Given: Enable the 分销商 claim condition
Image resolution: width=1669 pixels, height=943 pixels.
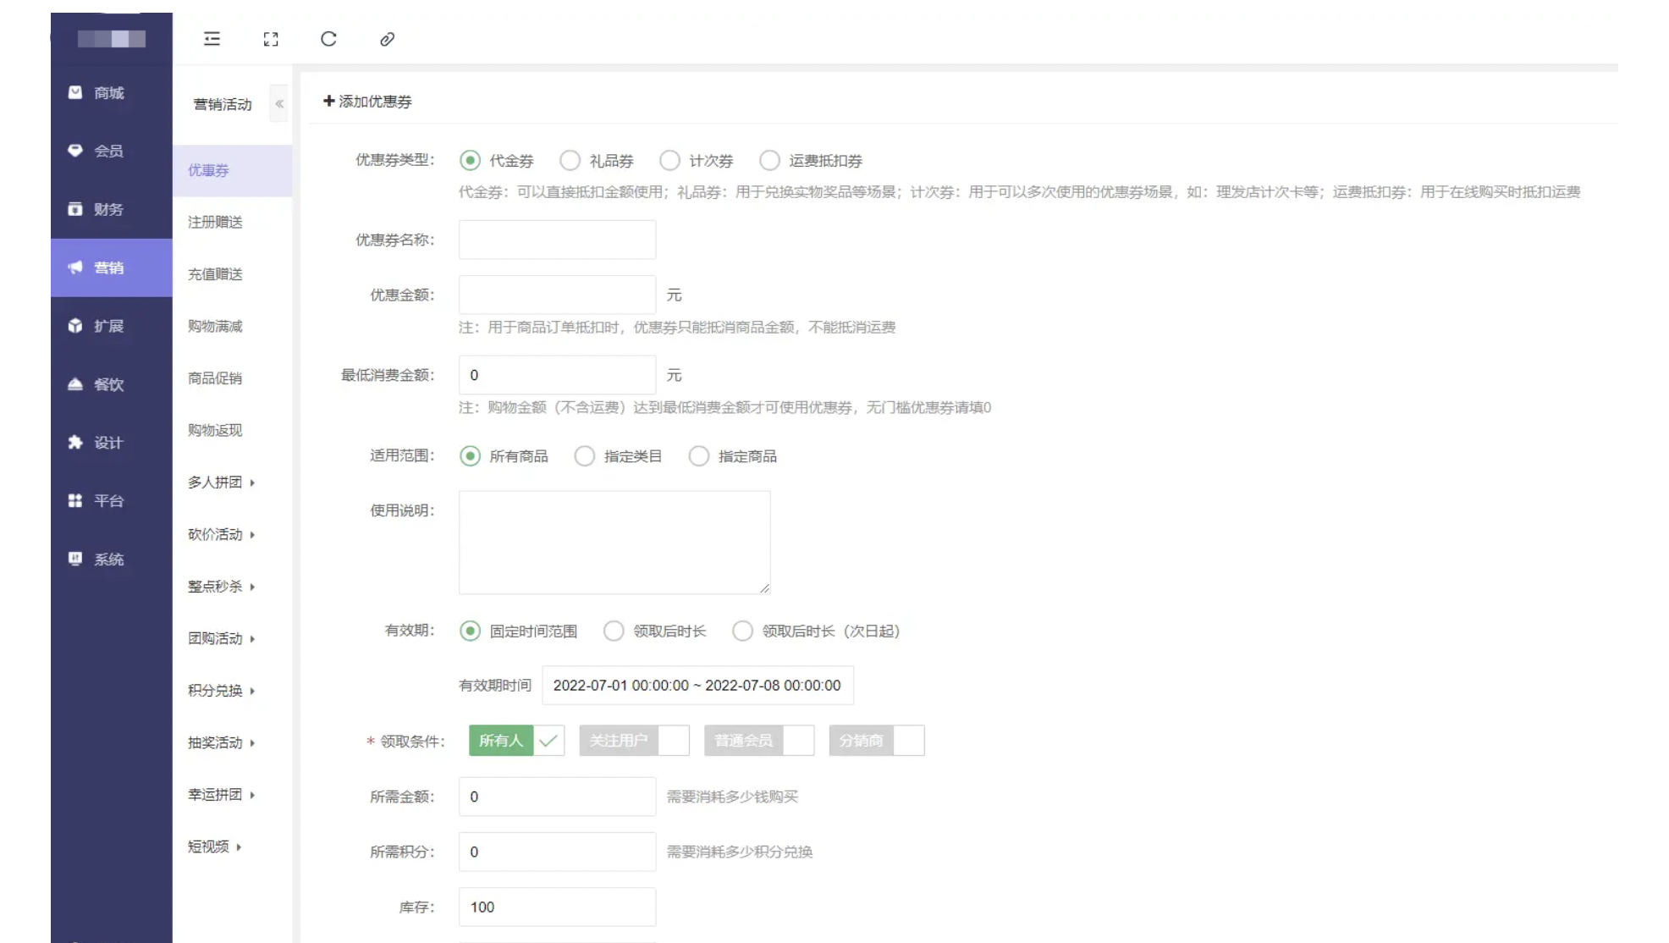Looking at the screenshot, I should click(x=877, y=741).
